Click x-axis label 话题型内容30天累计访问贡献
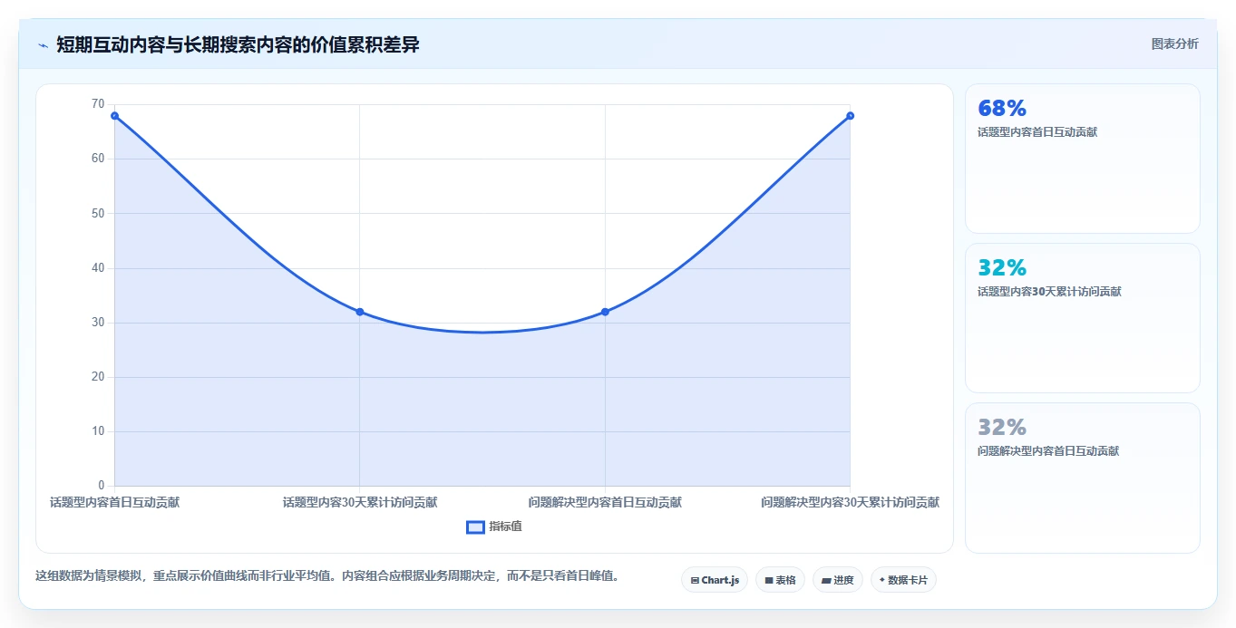This screenshot has height=628, width=1236. (x=360, y=502)
